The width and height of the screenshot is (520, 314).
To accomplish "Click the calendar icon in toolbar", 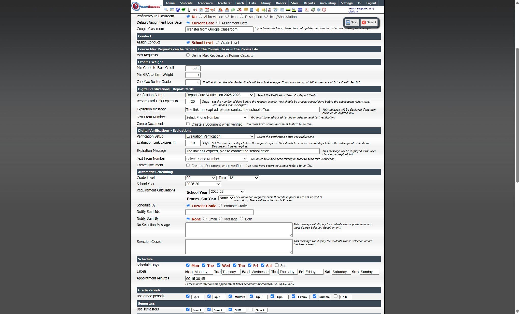I will click(207, 10).
